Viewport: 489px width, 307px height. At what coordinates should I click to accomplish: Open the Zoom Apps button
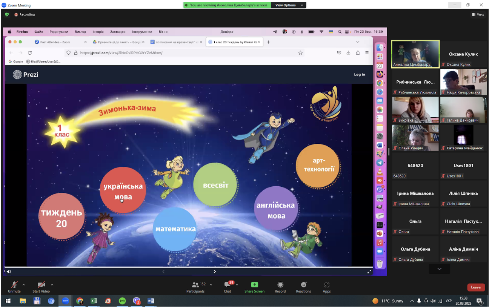327,287
